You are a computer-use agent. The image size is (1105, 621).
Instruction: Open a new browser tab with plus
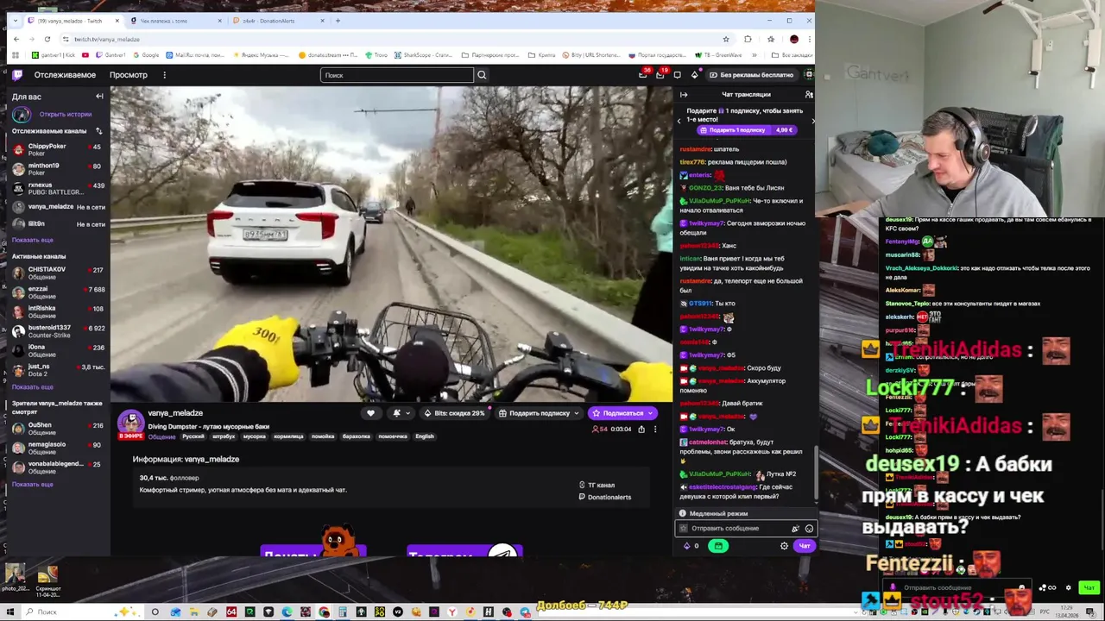(338, 21)
